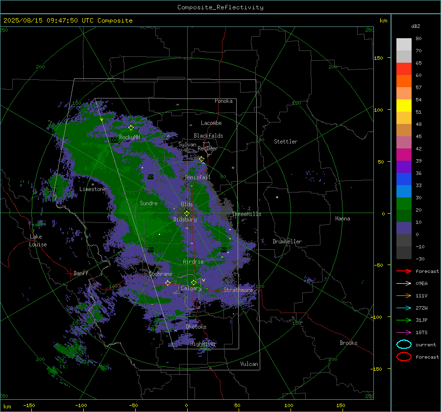Click the asterisk marker above Limestone
This screenshot has height=412, width=441.
[x=93, y=185]
